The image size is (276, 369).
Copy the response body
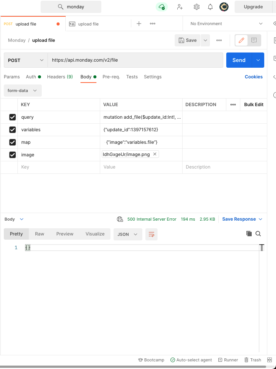249,234
